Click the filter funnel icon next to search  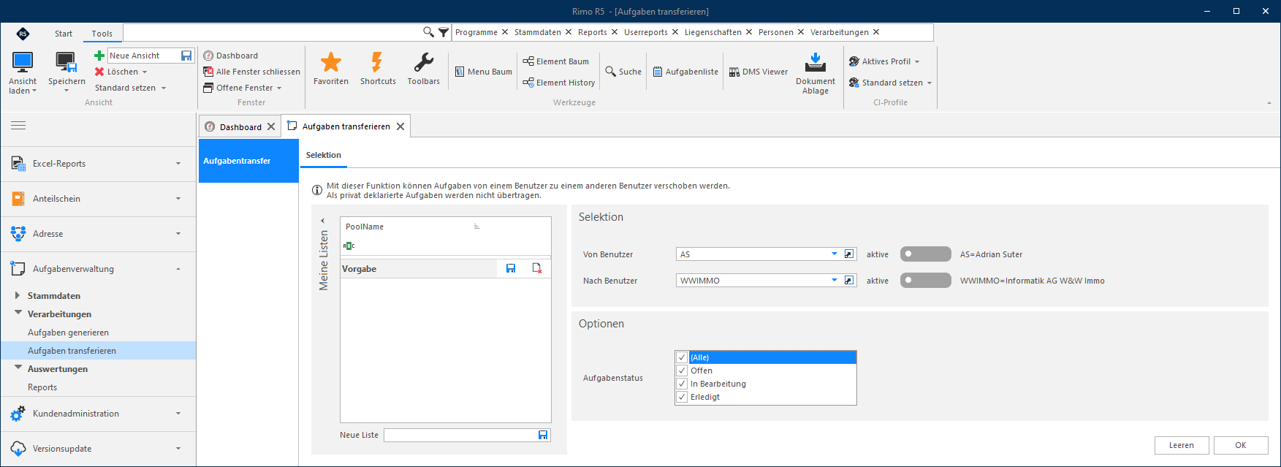coord(444,32)
